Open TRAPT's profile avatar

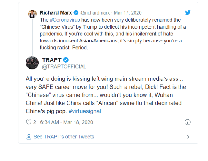(x=32, y=63)
